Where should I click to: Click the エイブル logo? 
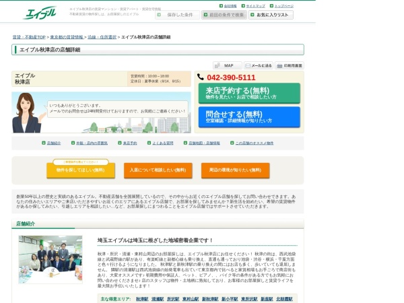tap(40, 13)
